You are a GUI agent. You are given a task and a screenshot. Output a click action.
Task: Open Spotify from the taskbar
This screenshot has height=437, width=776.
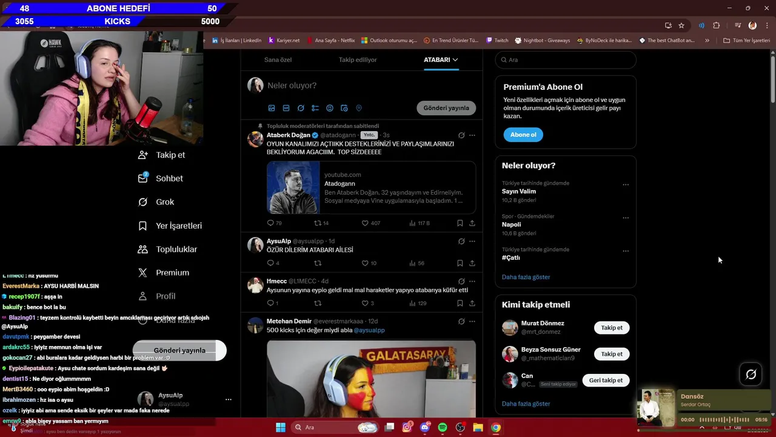[x=443, y=427]
